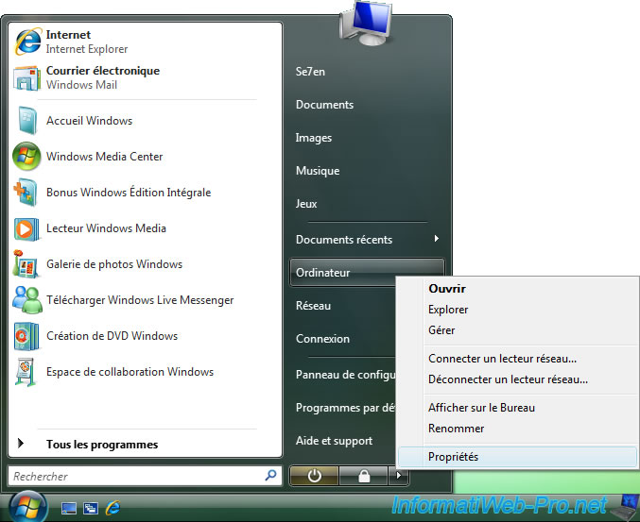Open Aide et support
The image size is (640, 522).
[334, 441]
